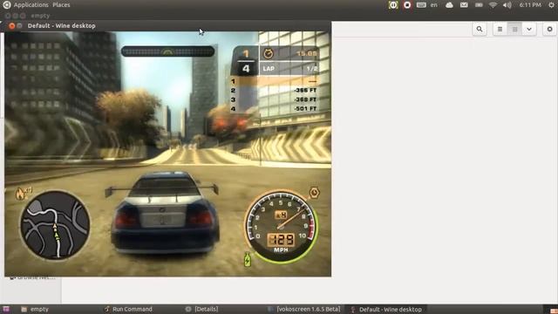Expand the view options dropdown arrow
Screen dimensions: 558x314
click(x=529, y=29)
